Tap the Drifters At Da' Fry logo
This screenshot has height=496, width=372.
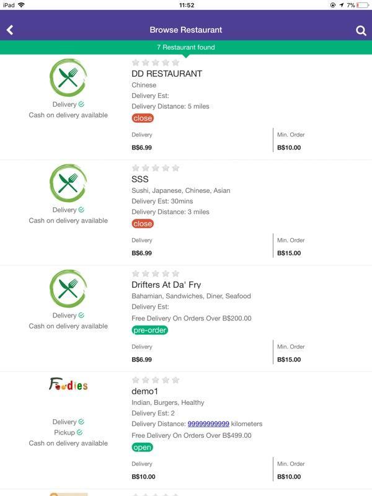pos(68,289)
